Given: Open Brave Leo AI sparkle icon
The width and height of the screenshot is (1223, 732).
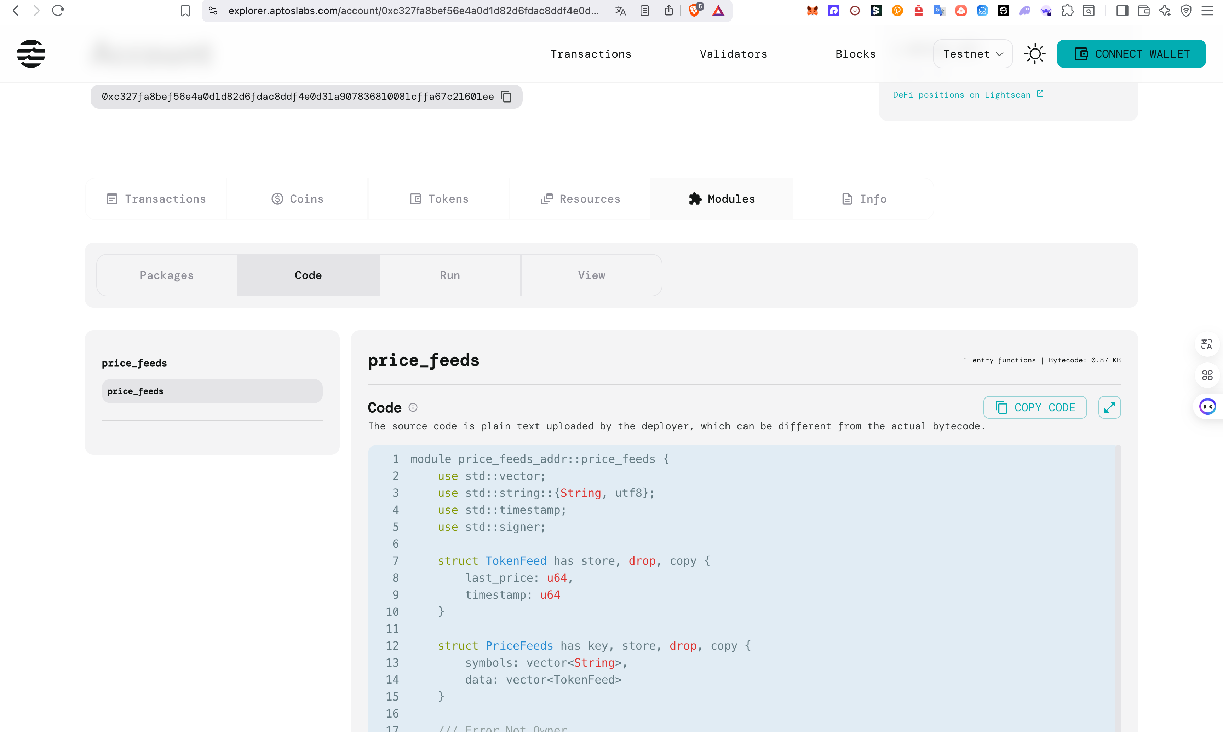Looking at the screenshot, I should click(1164, 10).
